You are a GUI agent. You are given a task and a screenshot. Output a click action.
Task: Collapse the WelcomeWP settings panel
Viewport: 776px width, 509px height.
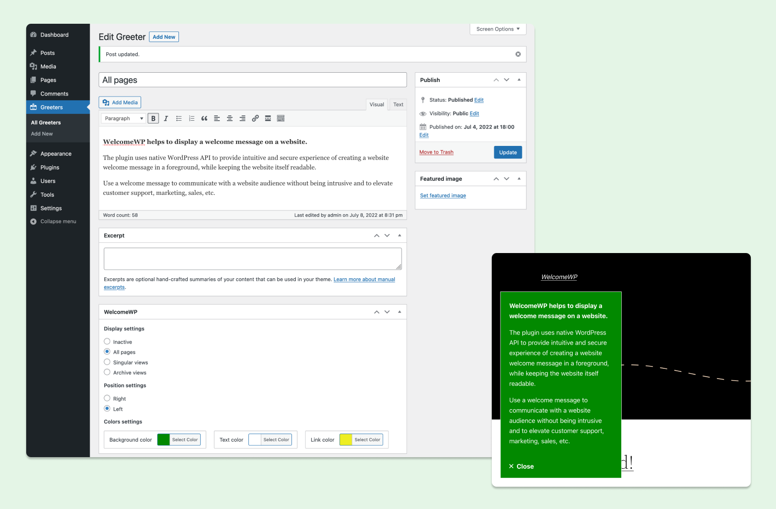tap(400, 312)
